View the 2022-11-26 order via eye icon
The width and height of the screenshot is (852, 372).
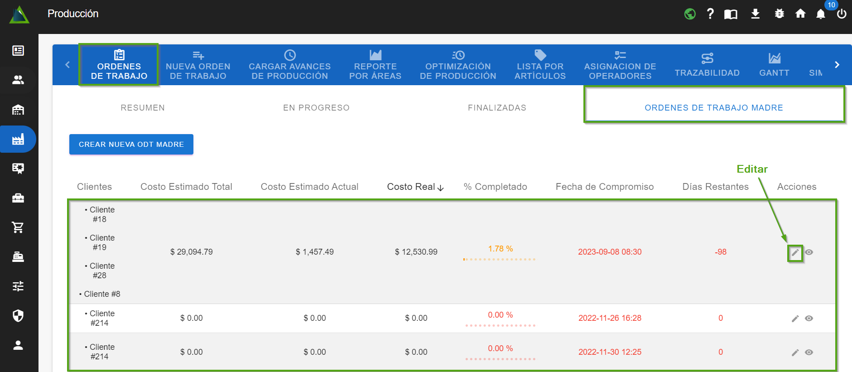click(809, 319)
